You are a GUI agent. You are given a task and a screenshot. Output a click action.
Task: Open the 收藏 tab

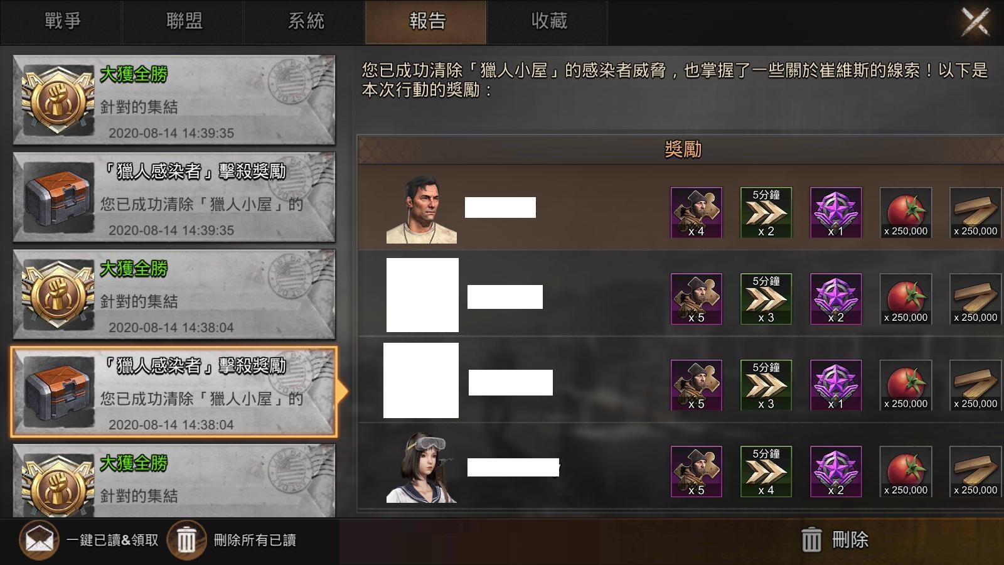pos(548,22)
